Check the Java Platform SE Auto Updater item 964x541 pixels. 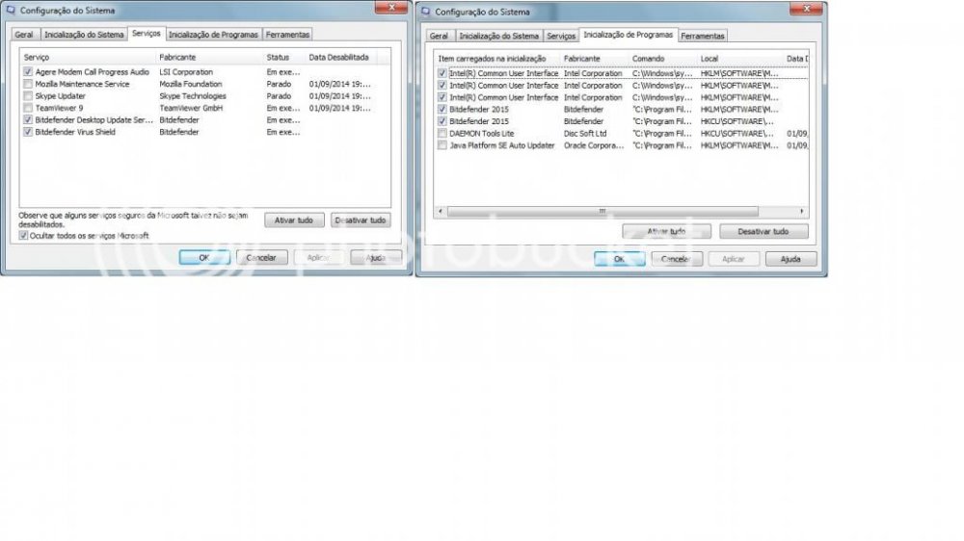tap(442, 145)
